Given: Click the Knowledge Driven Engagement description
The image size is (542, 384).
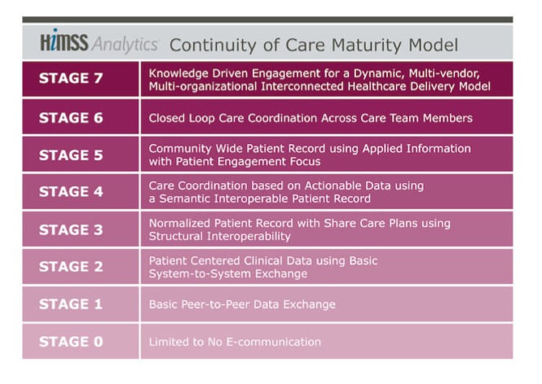Looking at the screenshot, I should [x=319, y=80].
